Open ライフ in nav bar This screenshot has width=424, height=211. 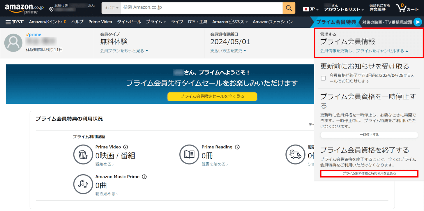[177, 22]
